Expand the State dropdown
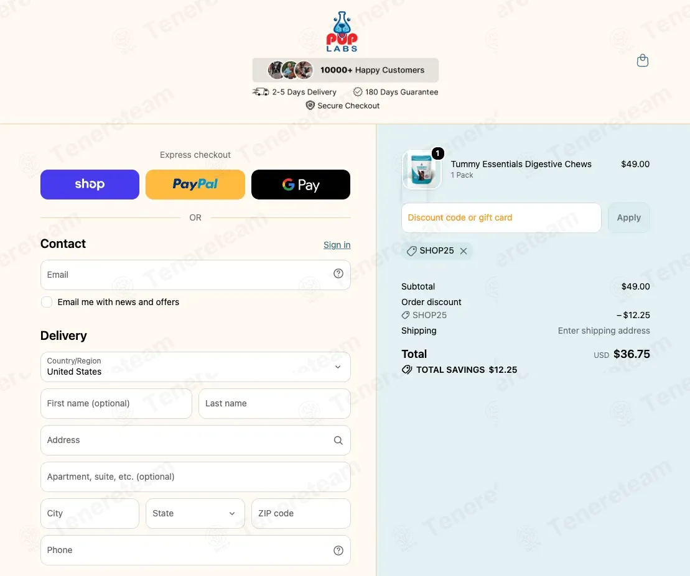The width and height of the screenshot is (690, 576). [x=195, y=513]
